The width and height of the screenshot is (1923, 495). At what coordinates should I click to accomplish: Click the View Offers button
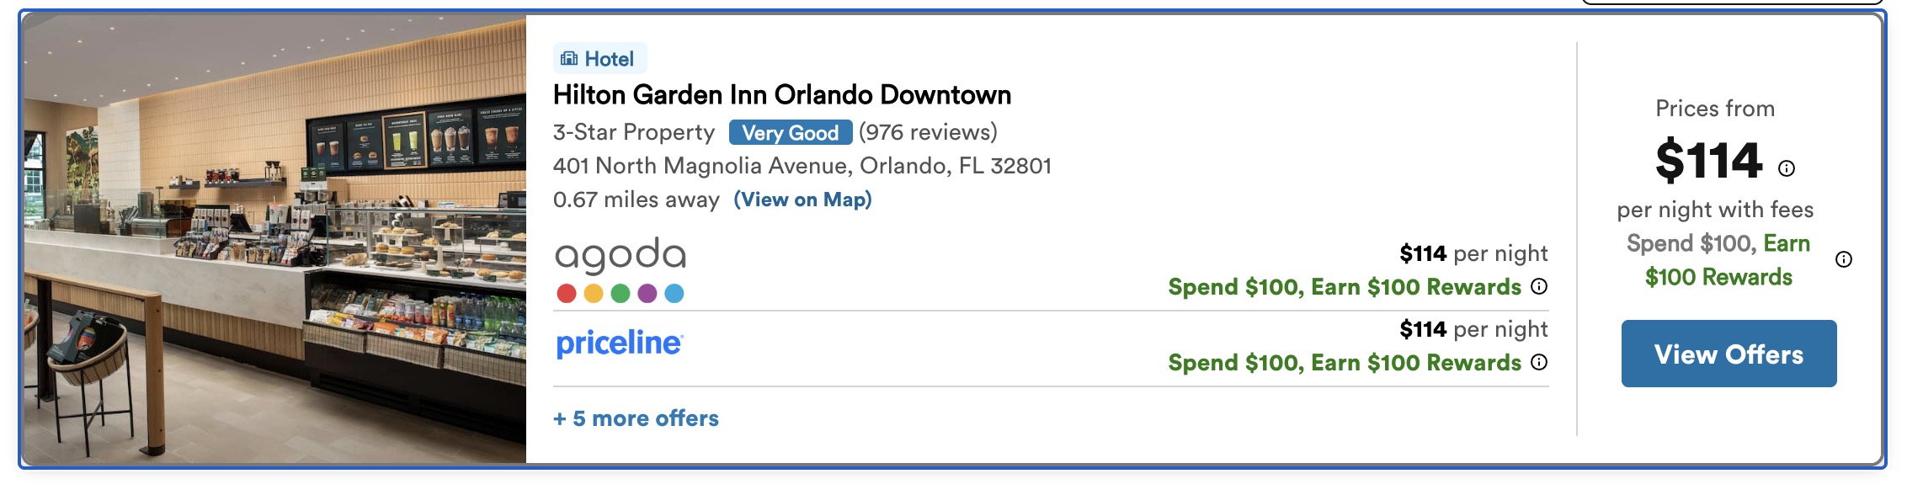(1729, 354)
